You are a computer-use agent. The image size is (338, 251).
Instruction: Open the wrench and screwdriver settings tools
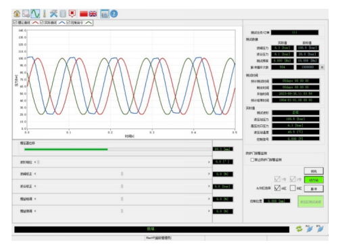[53, 14]
